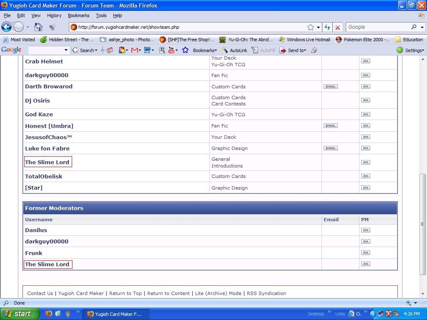This screenshot has height=320, width=427.
Task: Bookmark this page with the star icon
Action: (x=311, y=27)
